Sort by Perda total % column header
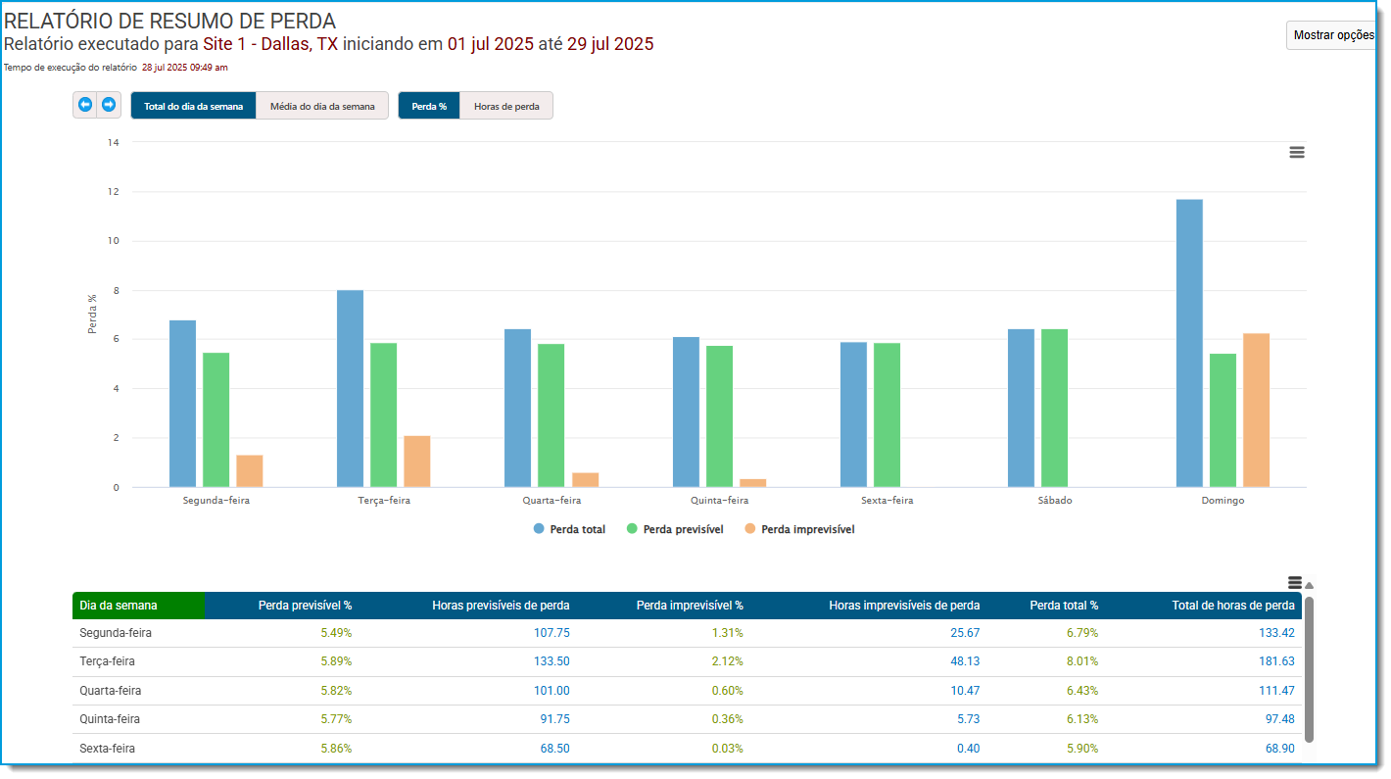Image resolution: width=1391 pixels, height=779 pixels. tap(1064, 606)
